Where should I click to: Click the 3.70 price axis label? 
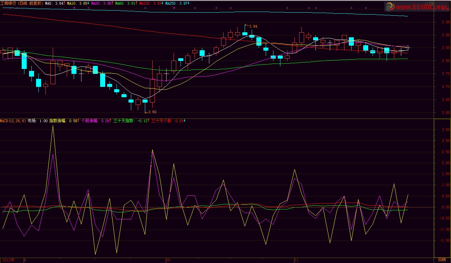pyautogui.click(x=446, y=87)
